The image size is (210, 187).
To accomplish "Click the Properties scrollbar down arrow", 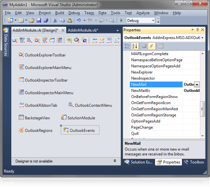I will (x=203, y=136).
